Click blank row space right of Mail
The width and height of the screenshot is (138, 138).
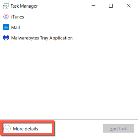[79, 28]
